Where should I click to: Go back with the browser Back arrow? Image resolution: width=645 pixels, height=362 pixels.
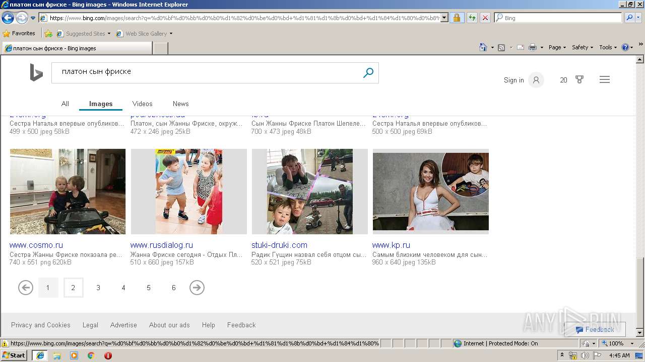coord(8,18)
